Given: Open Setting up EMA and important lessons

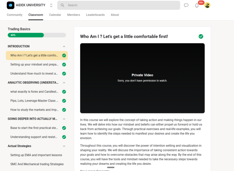Looking at the screenshot, I should point(36,155).
